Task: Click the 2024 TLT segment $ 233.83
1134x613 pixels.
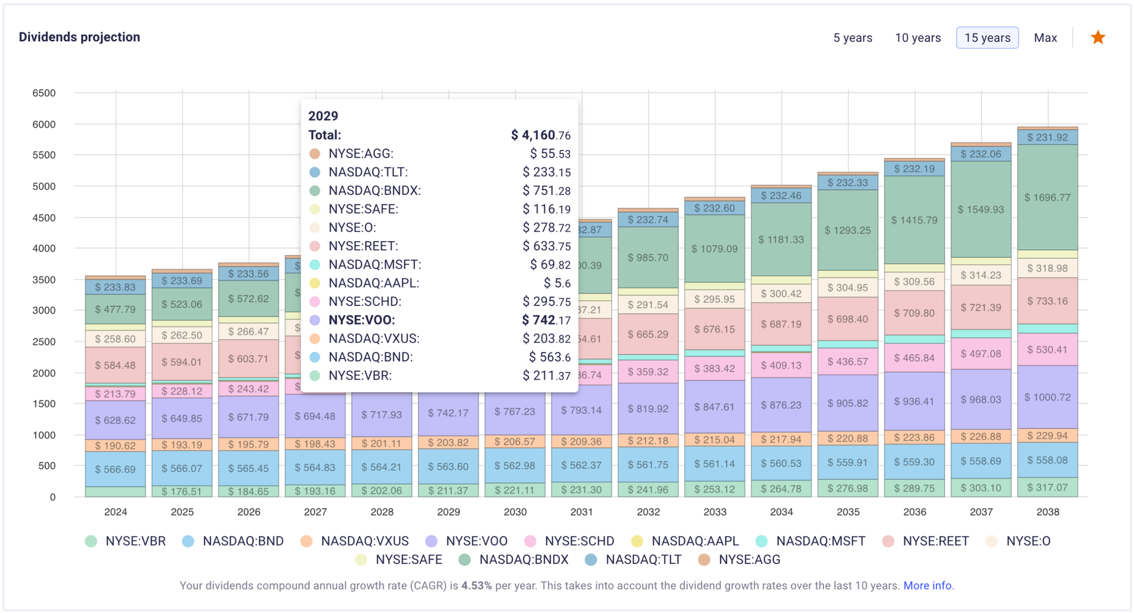Action: (115, 287)
